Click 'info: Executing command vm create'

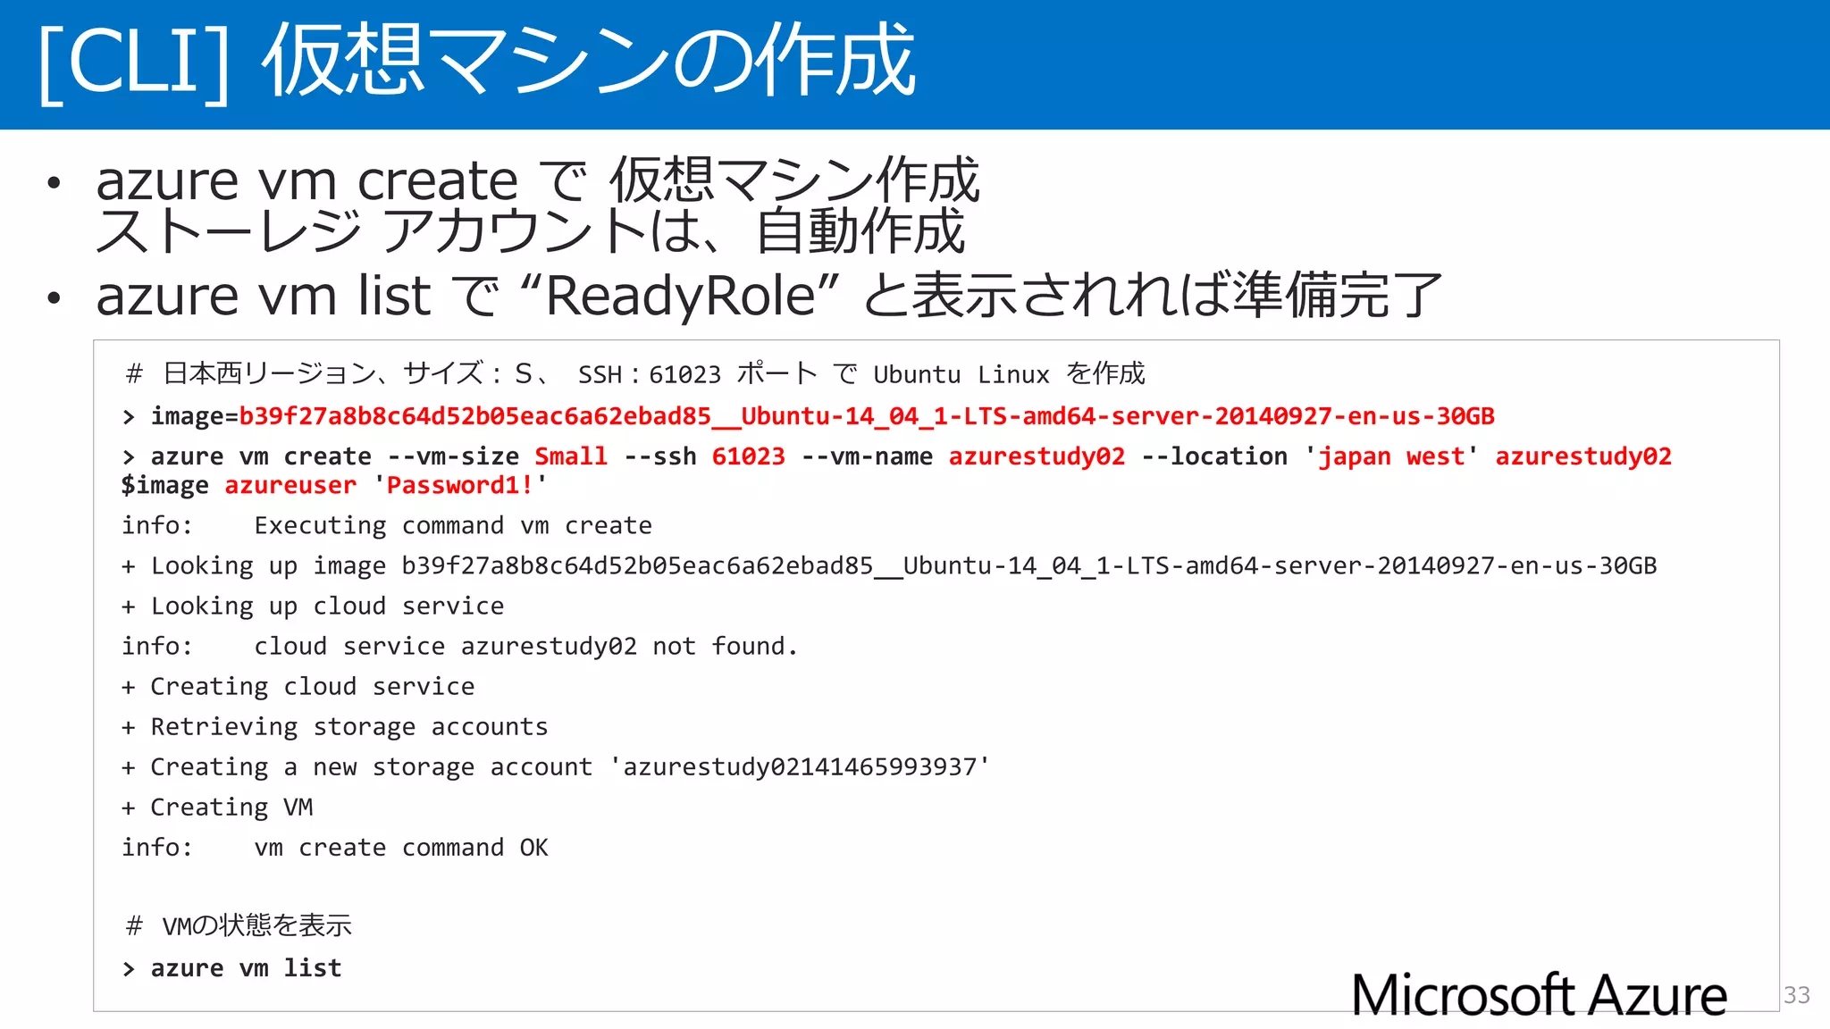click(x=387, y=525)
